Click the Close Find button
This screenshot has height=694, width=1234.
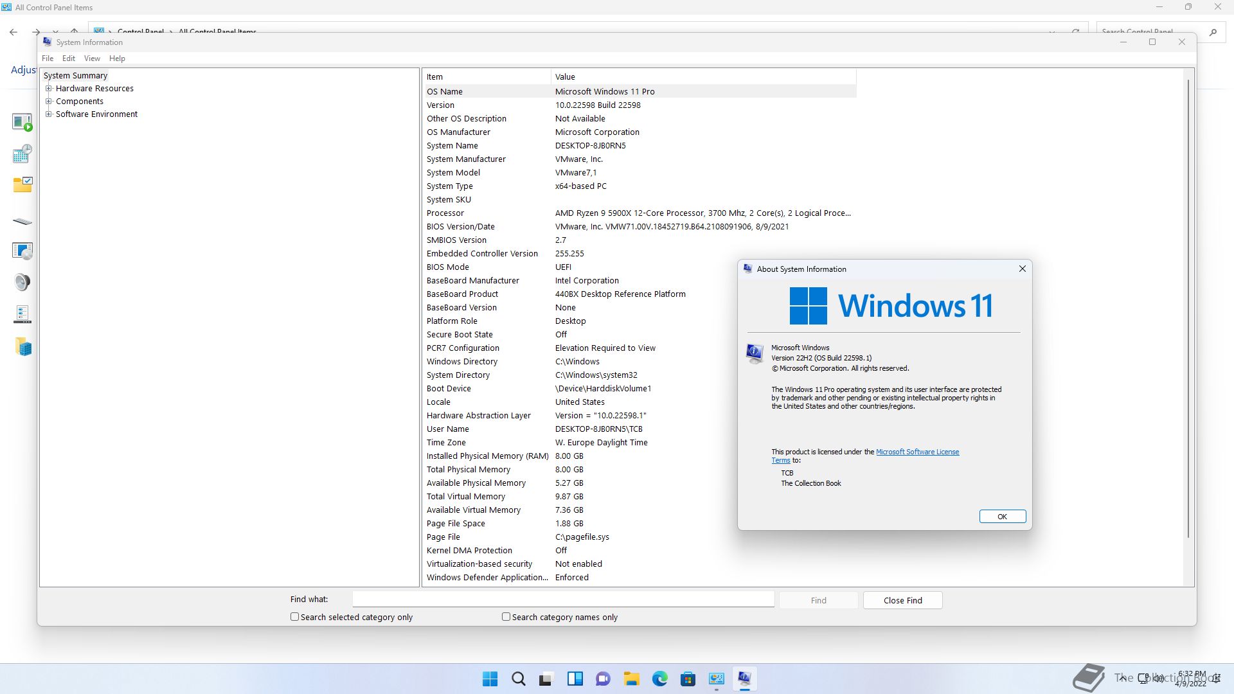point(902,600)
